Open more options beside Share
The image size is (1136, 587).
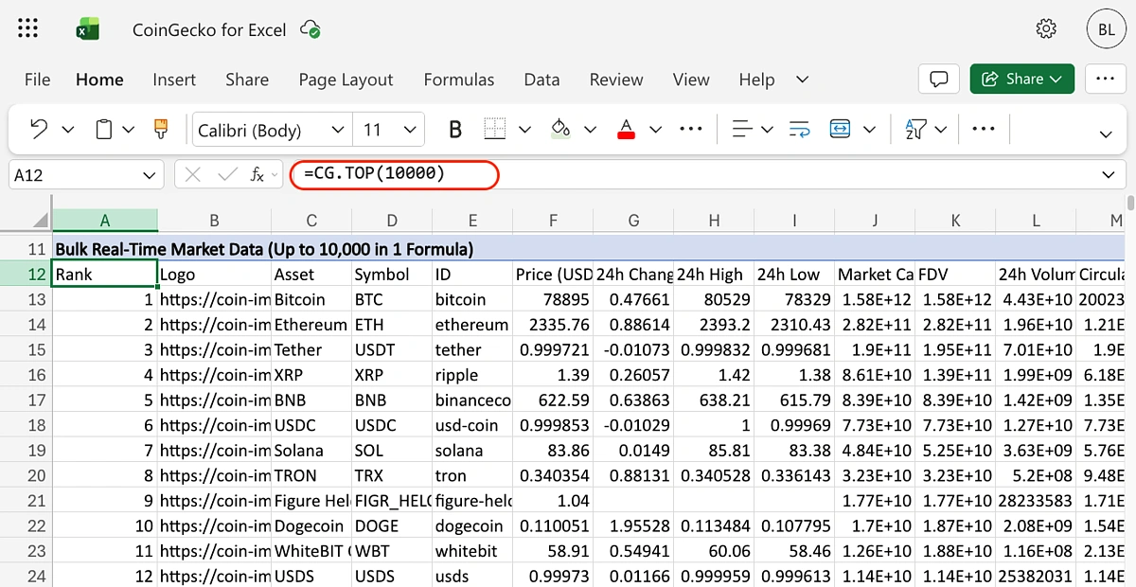(x=1105, y=79)
